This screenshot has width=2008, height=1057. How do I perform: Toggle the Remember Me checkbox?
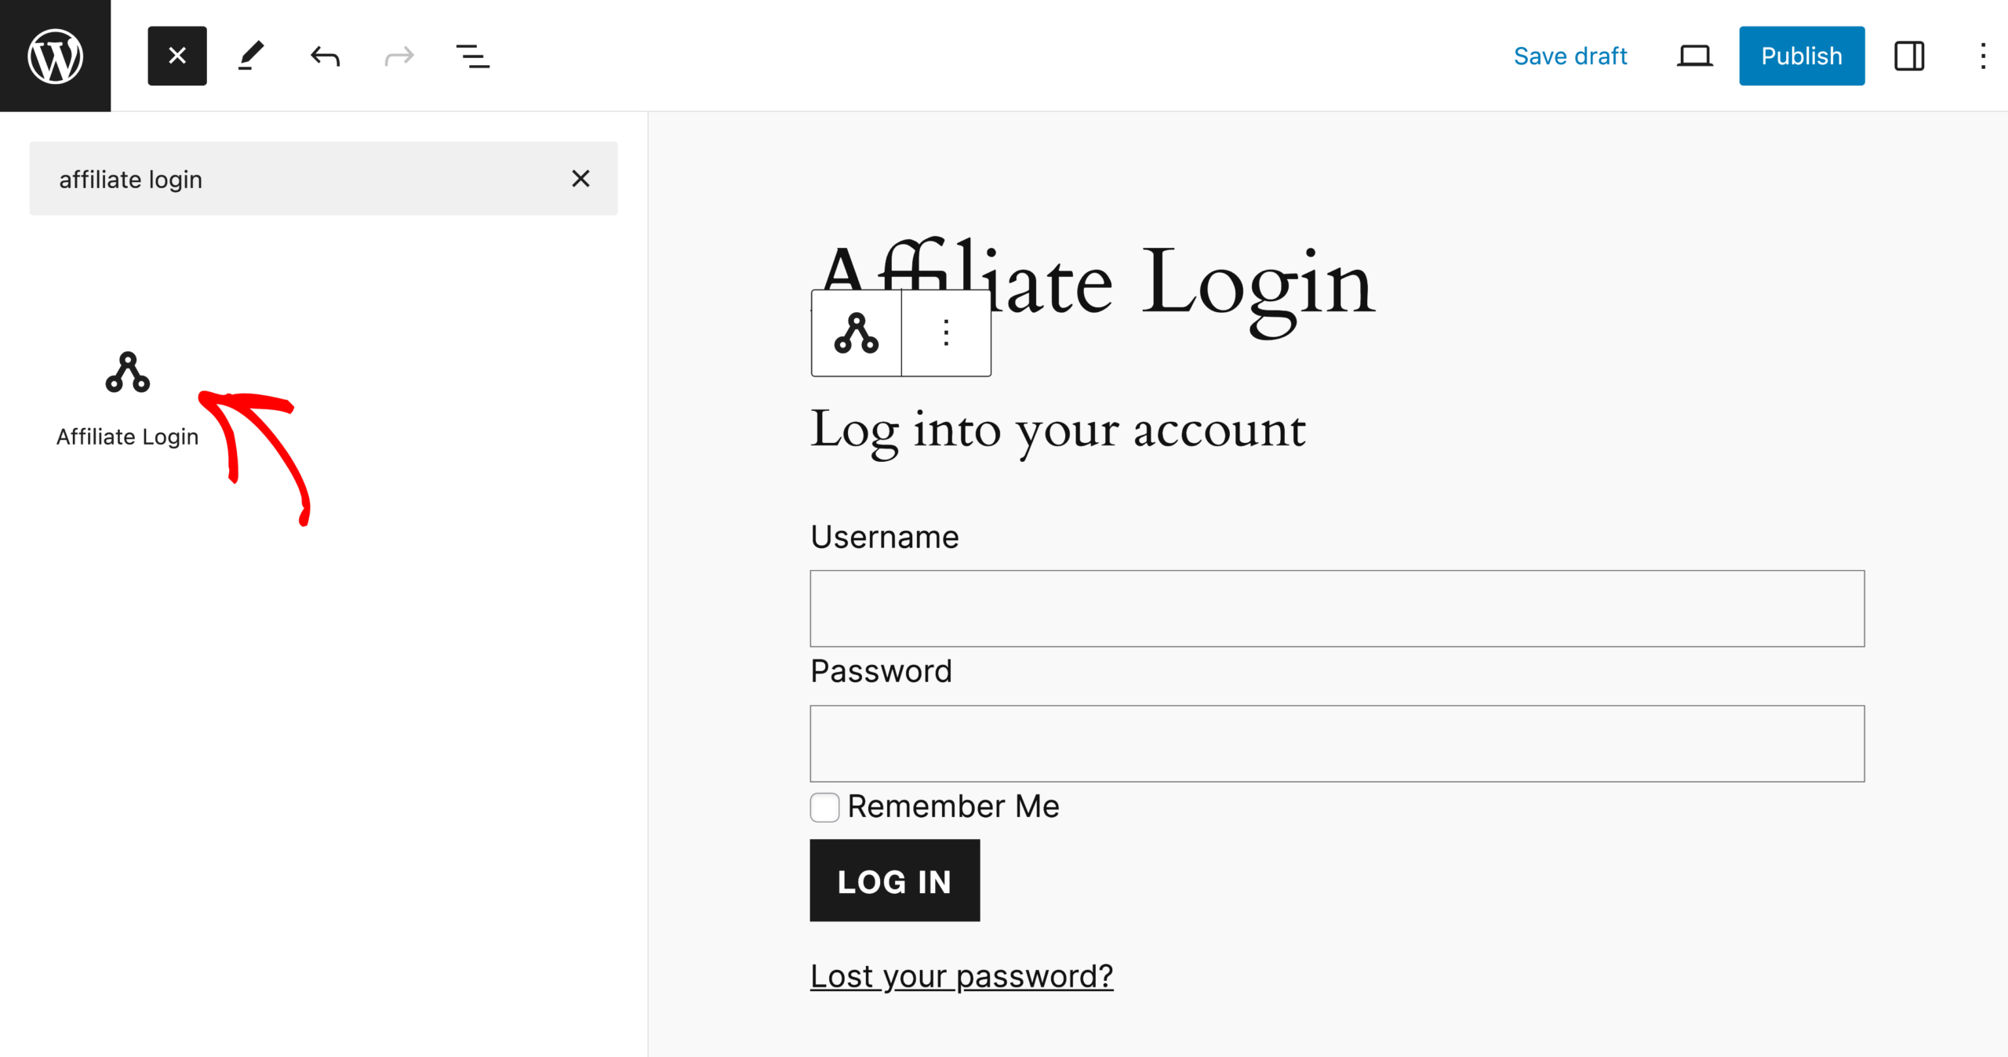tap(824, 808)
